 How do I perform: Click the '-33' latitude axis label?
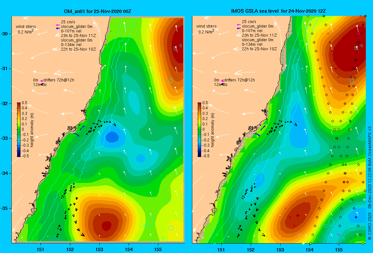pos(5,138)
